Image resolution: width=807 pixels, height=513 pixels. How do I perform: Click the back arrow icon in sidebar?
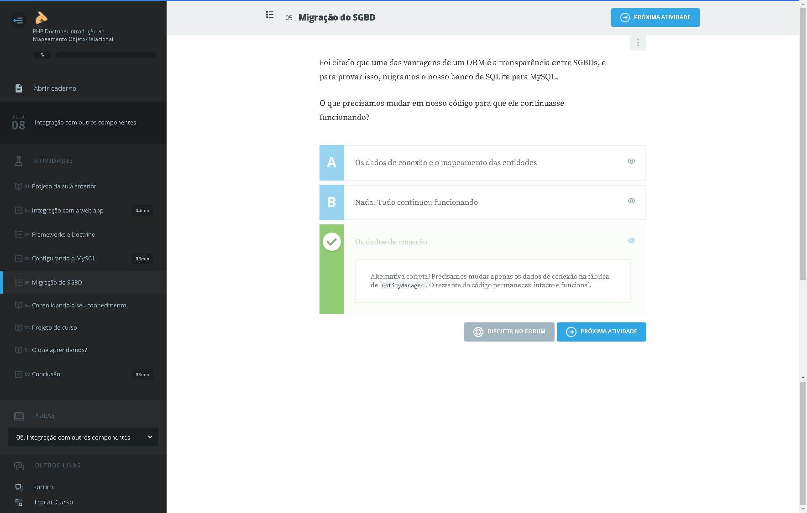18,20
